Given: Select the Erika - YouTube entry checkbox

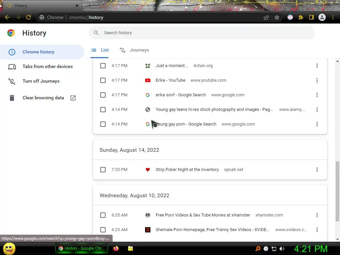Looking at the screenshot, I should click(103, 80).
